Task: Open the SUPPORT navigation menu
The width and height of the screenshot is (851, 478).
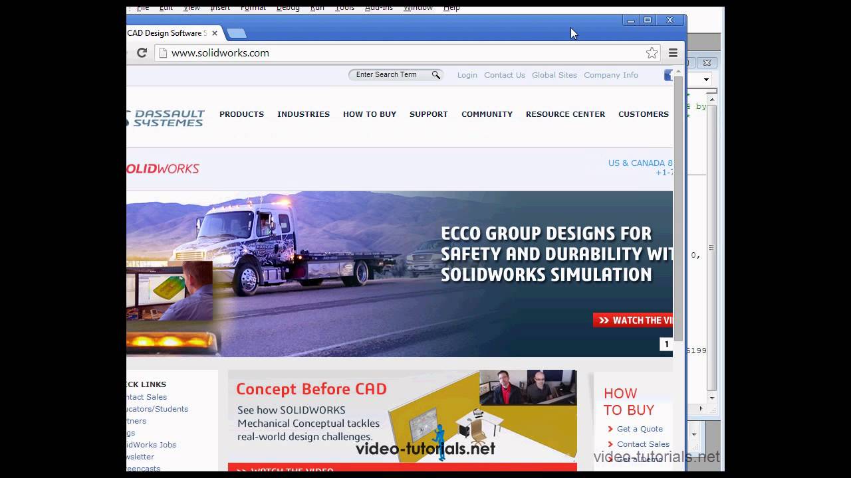Action: click(429, 114)
